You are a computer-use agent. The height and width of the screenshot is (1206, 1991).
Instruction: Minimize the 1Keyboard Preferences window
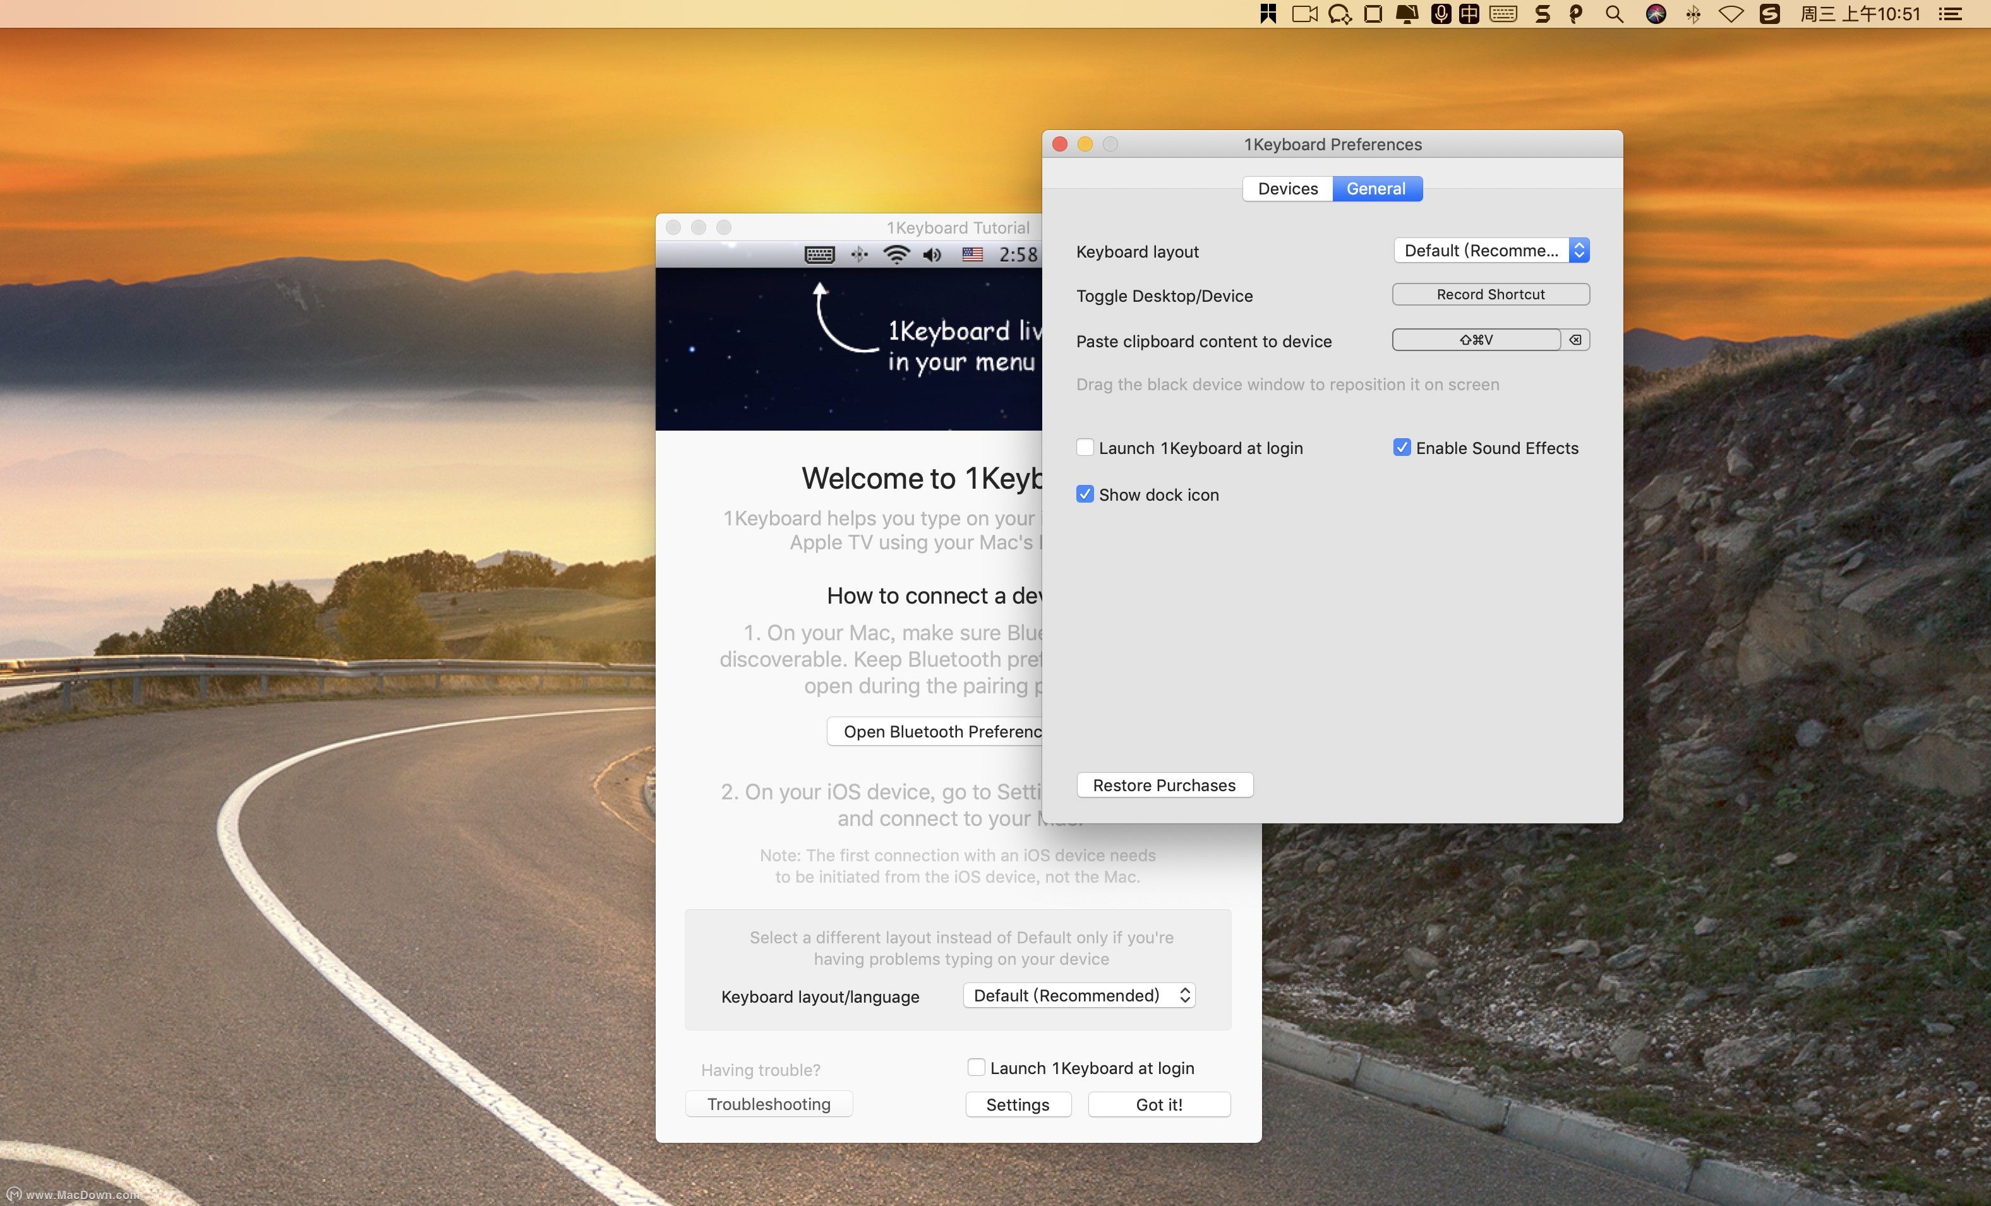(x=1085, y=144)
